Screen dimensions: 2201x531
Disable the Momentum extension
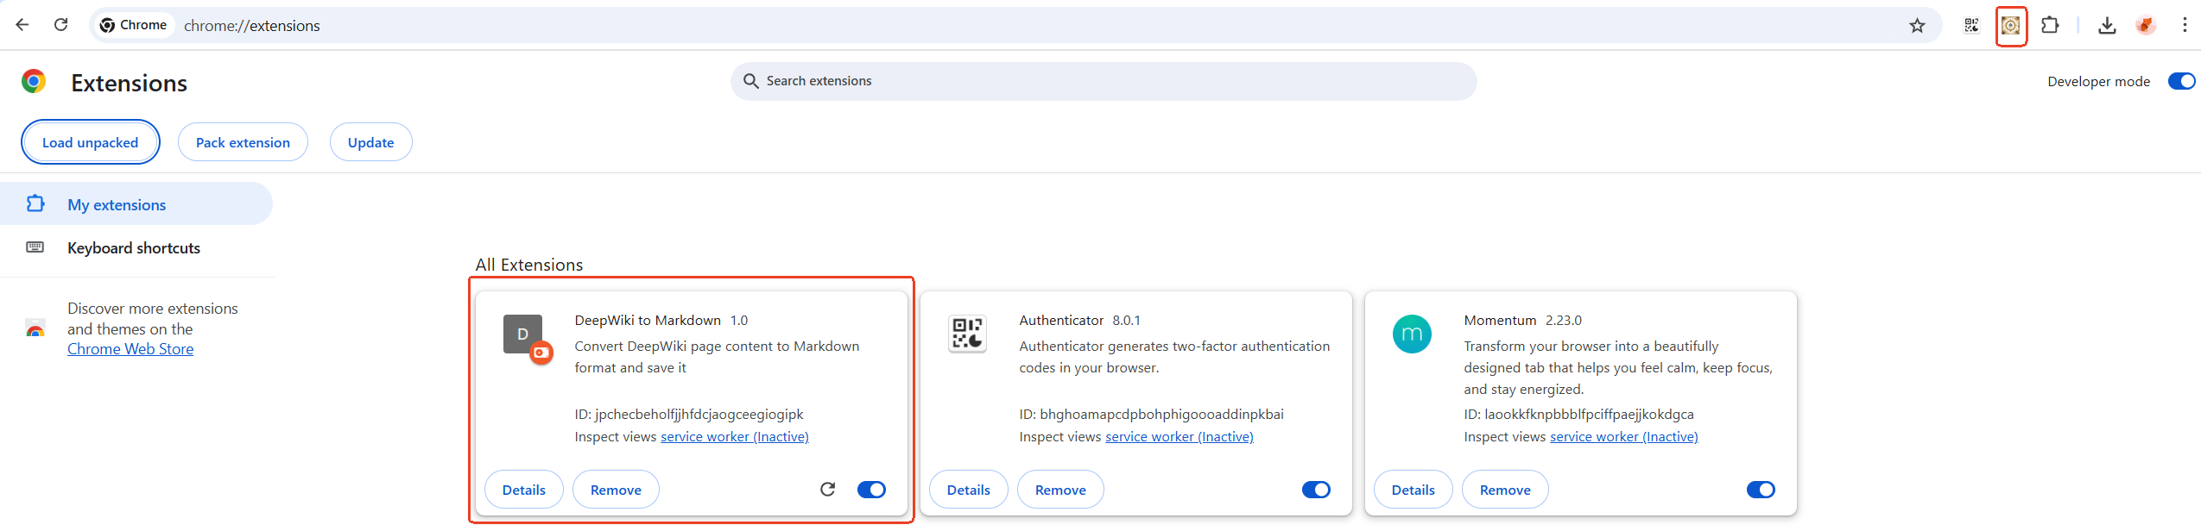coord(1761,490)
